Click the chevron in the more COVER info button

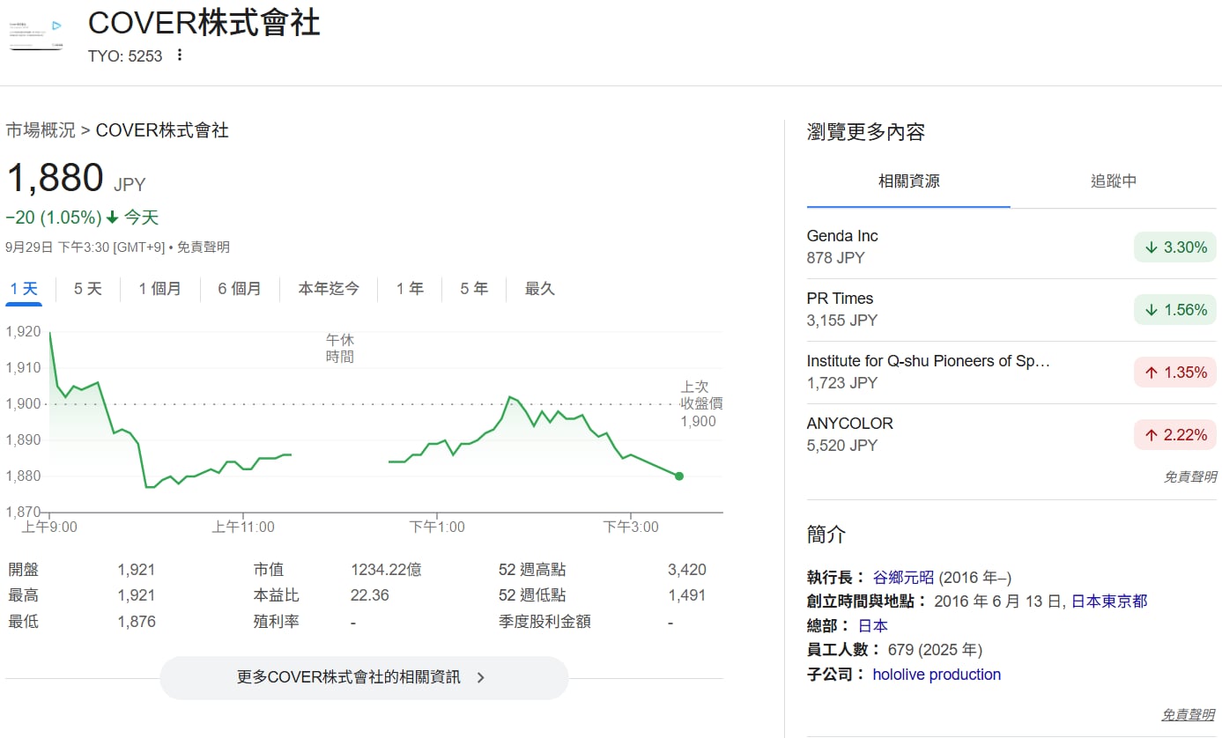coord(480,677)
